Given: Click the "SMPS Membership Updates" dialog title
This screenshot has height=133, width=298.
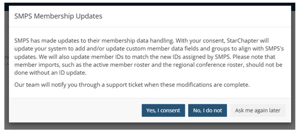Looking at the screenshot, I should tap(58, 16).
